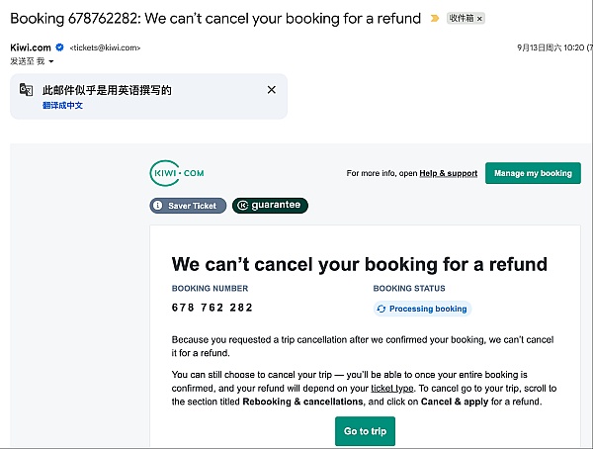Viewport: 593px width, 449px height.
Task: Click the Manage my booking button
Action: point(533,173)
